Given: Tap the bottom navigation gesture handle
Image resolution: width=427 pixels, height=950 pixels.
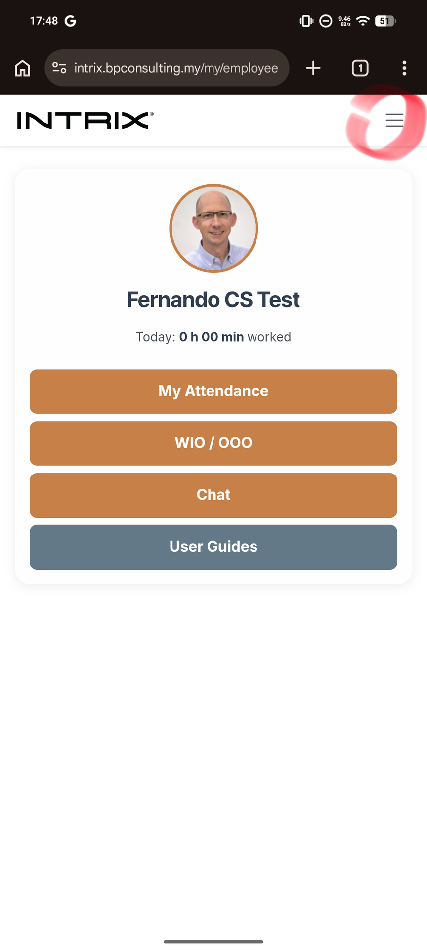Looking at the screenshot, I should (x=213, y=941).
